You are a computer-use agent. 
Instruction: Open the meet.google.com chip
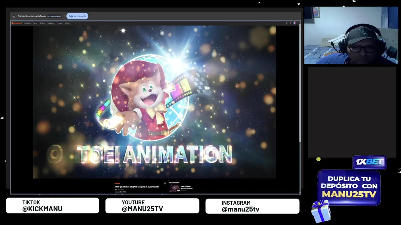click(54, 16)
